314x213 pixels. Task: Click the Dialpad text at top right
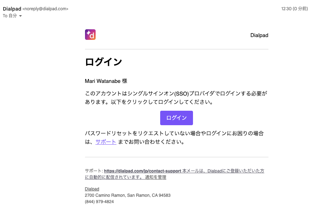point(259,35)
